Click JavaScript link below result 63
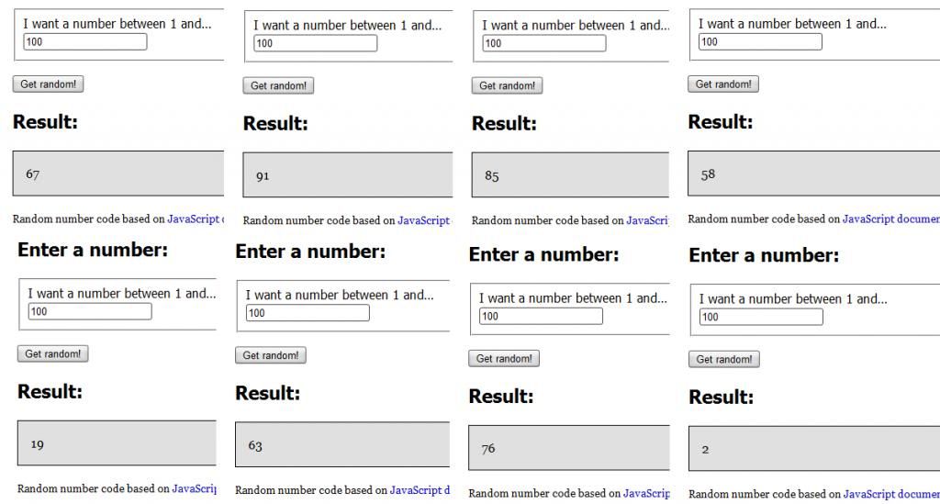 [x=420, y=490]
